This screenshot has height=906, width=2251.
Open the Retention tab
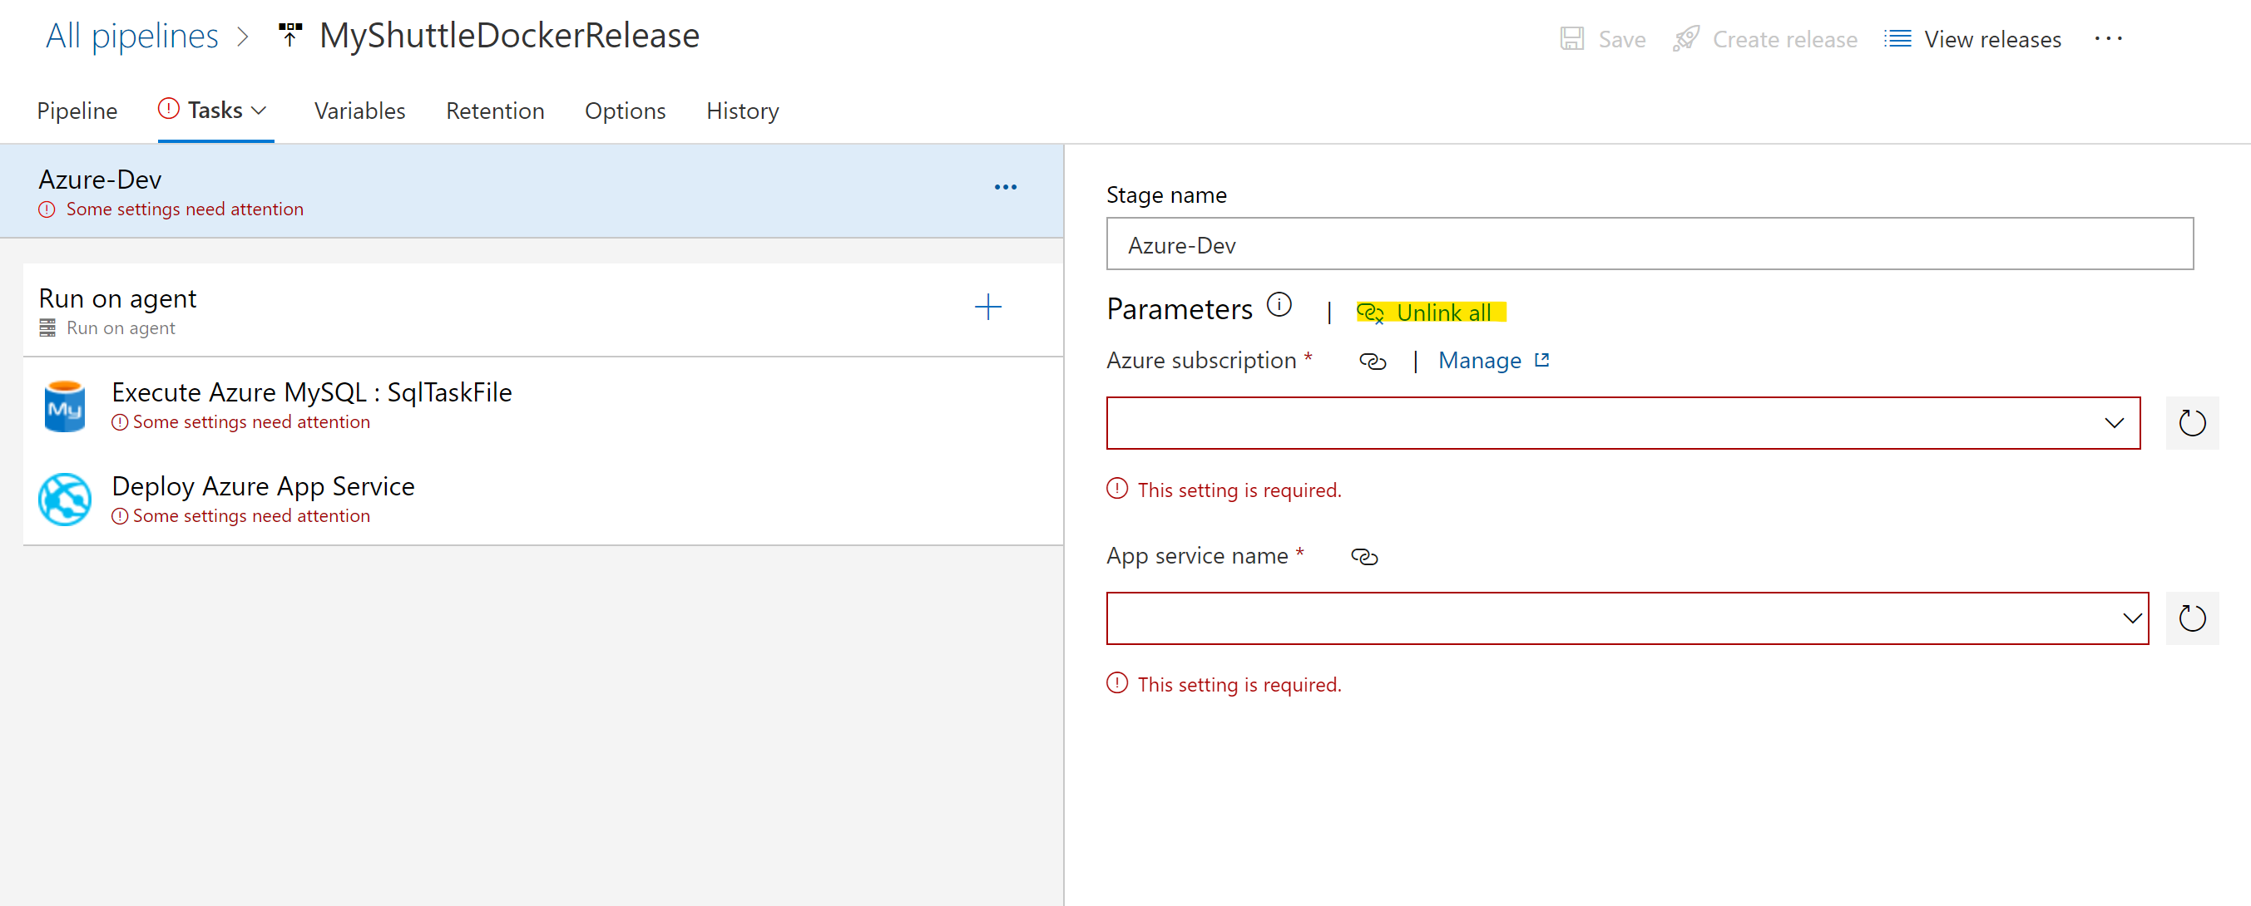click(x=495, y=111)
